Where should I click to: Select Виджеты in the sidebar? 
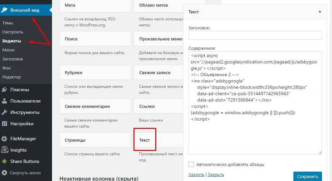pyautogui.click(x=12, y=41)
